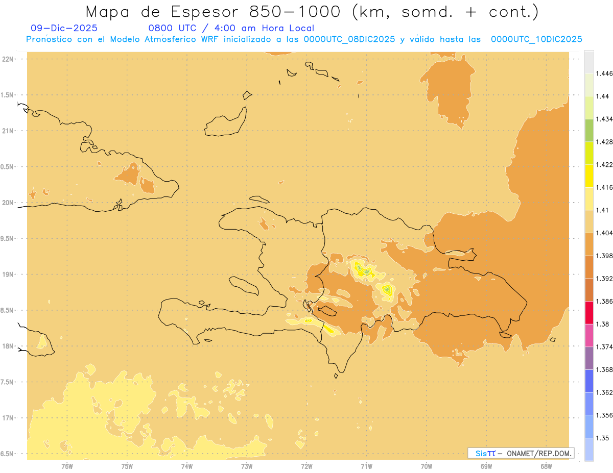Screen dimensions: 613x473
Task: Pick the green swatch between 1.428 and 1.434
Action: 589,130
